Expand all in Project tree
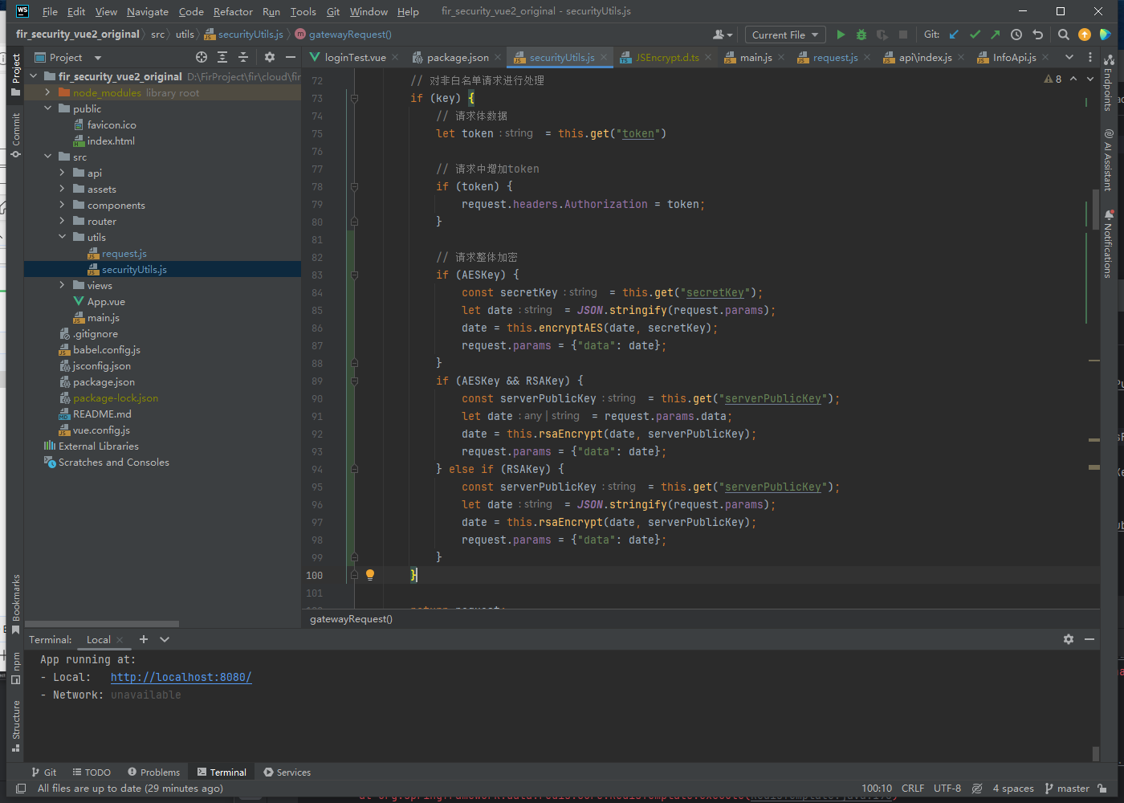1124x803 pixels. point(222,57)
